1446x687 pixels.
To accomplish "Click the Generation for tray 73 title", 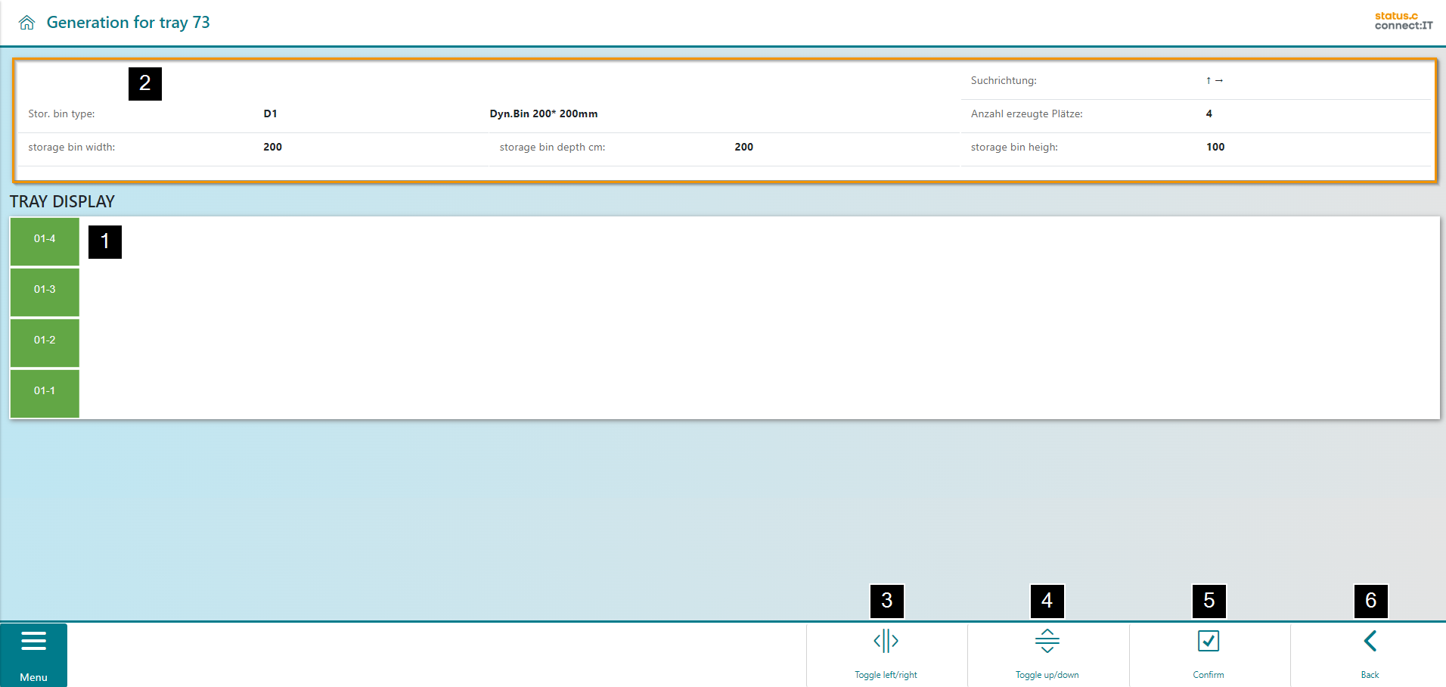I will [x=128, y=23].
